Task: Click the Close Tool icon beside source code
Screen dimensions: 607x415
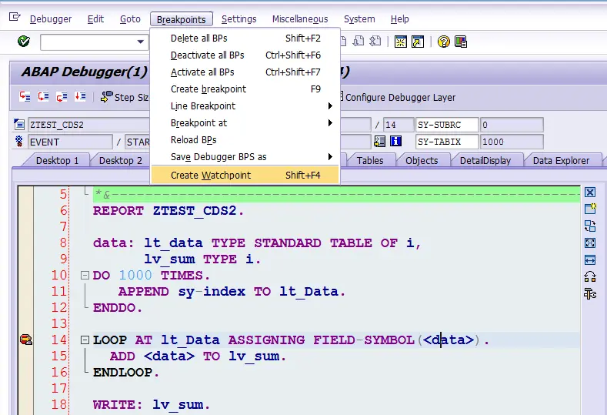Action: (590, 192)
